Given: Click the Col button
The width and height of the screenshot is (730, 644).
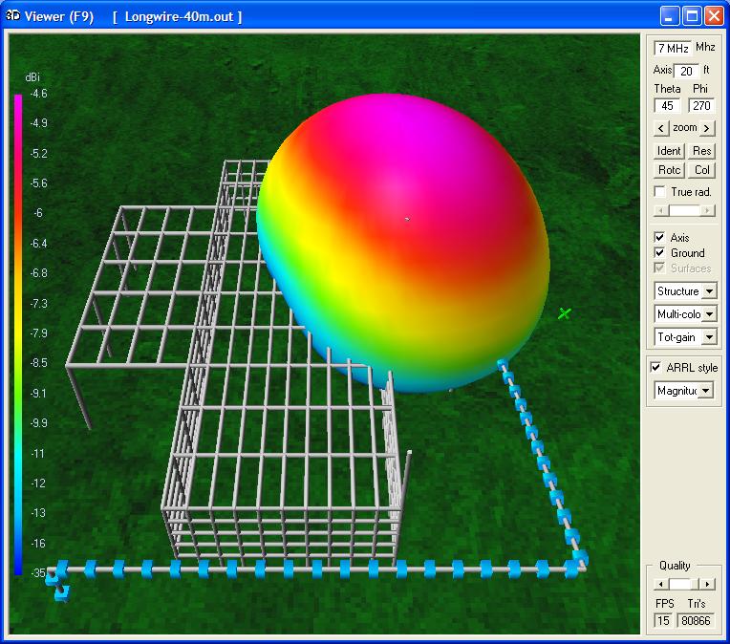Looking at the screenshot, I should click(701, 170).
